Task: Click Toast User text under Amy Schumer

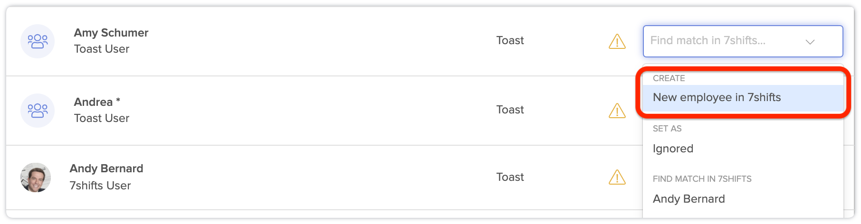Action: (x=102, y=49)
